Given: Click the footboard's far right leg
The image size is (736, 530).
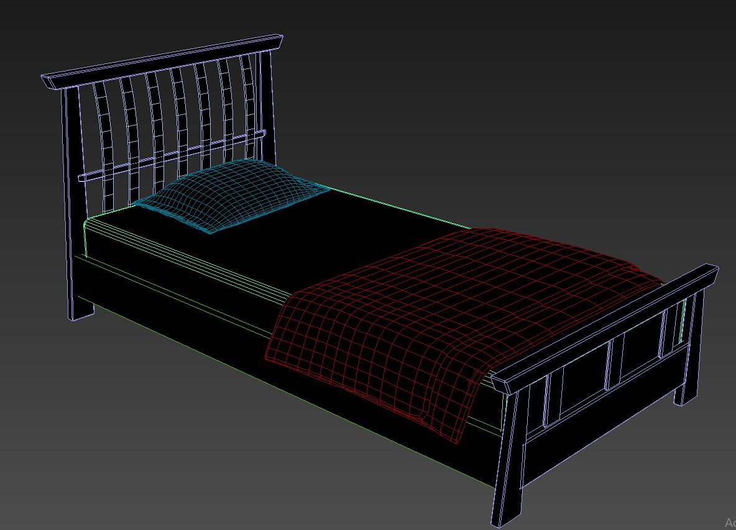Looking at the screenshot, I should tap(687, 393).
